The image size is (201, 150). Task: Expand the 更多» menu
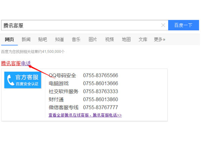pos(159,39)
